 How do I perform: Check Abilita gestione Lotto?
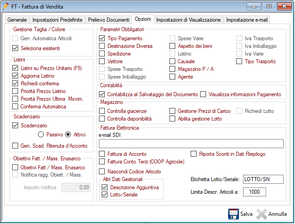173,118
